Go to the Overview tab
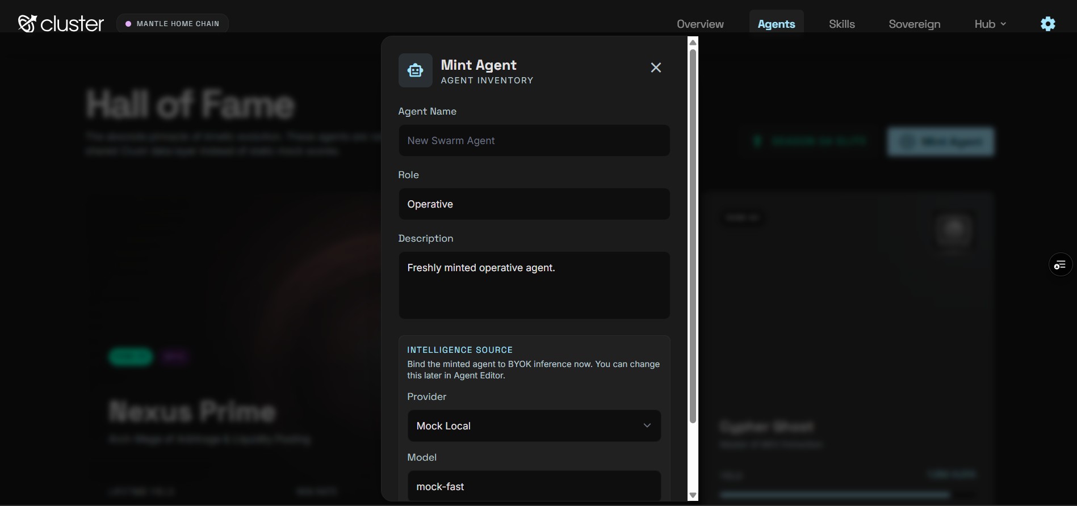The width and height of the screenshot is (1077, 506). tap(700, 24)
